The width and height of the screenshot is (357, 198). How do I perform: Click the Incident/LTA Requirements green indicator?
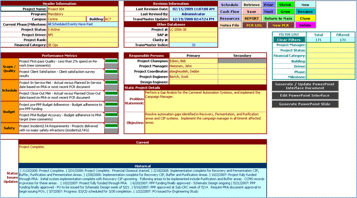click(111, 126)
